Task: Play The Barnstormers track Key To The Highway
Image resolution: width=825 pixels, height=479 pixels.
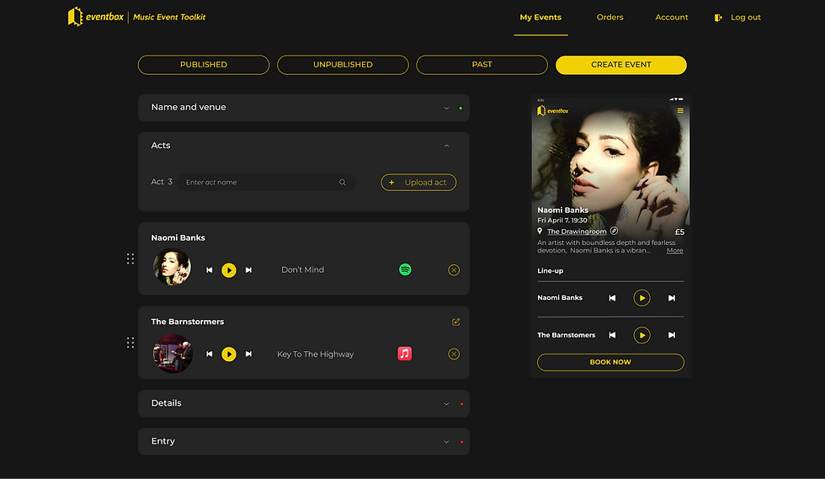Action: pyautogui.click(x=229, y=354)
